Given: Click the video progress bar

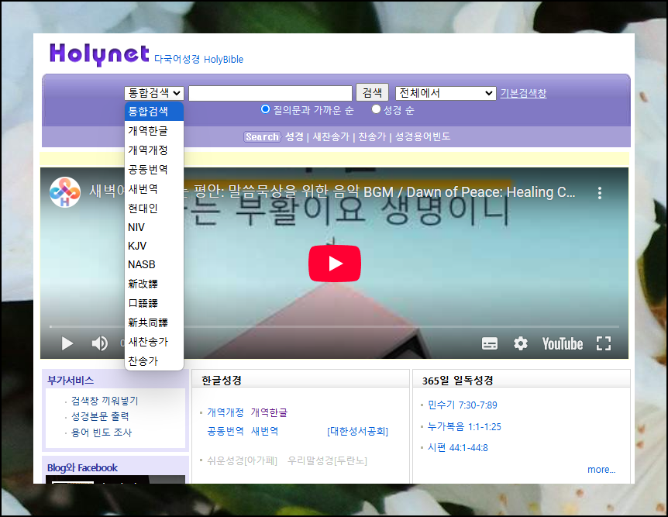Looking at the screenshot, I should pos(334,327).
